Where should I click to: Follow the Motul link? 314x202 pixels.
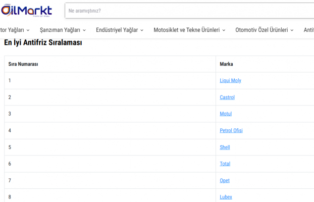tap(226, 114)
